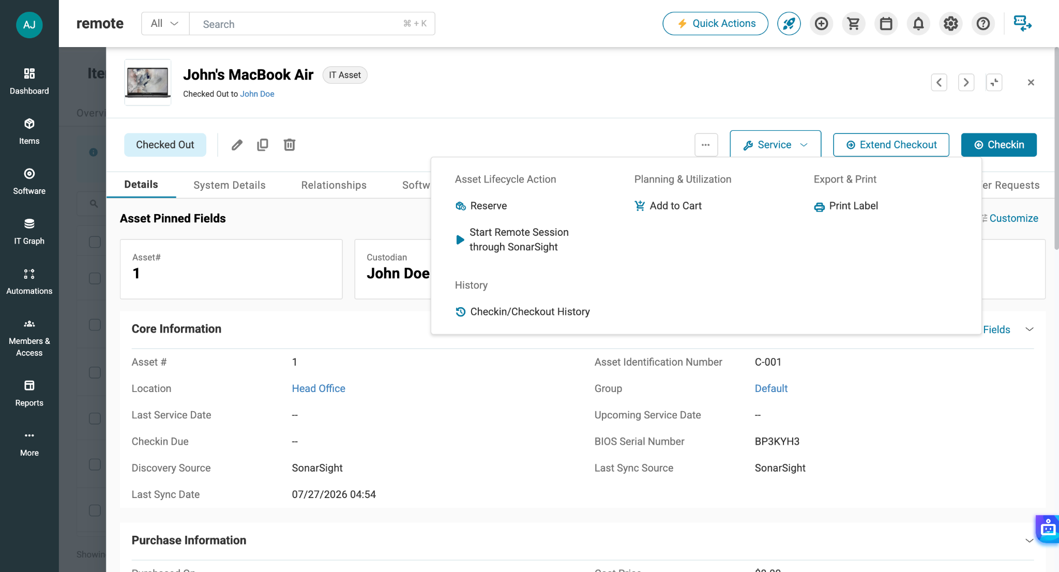The width and height of the screenshot is (1059, 572).
Task: Expand the Service dropdown
Action: tap(775, 145)
